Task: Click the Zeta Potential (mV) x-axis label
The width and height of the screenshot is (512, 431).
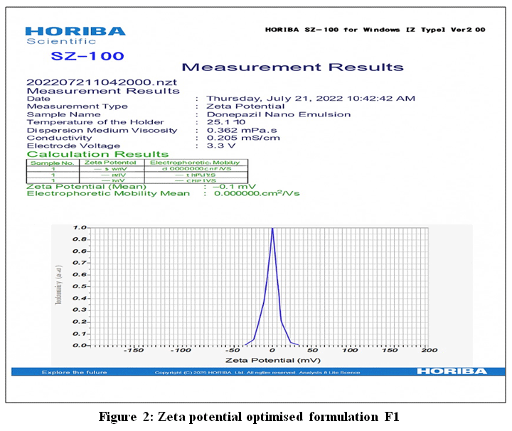Action: (x=271, y=360)
